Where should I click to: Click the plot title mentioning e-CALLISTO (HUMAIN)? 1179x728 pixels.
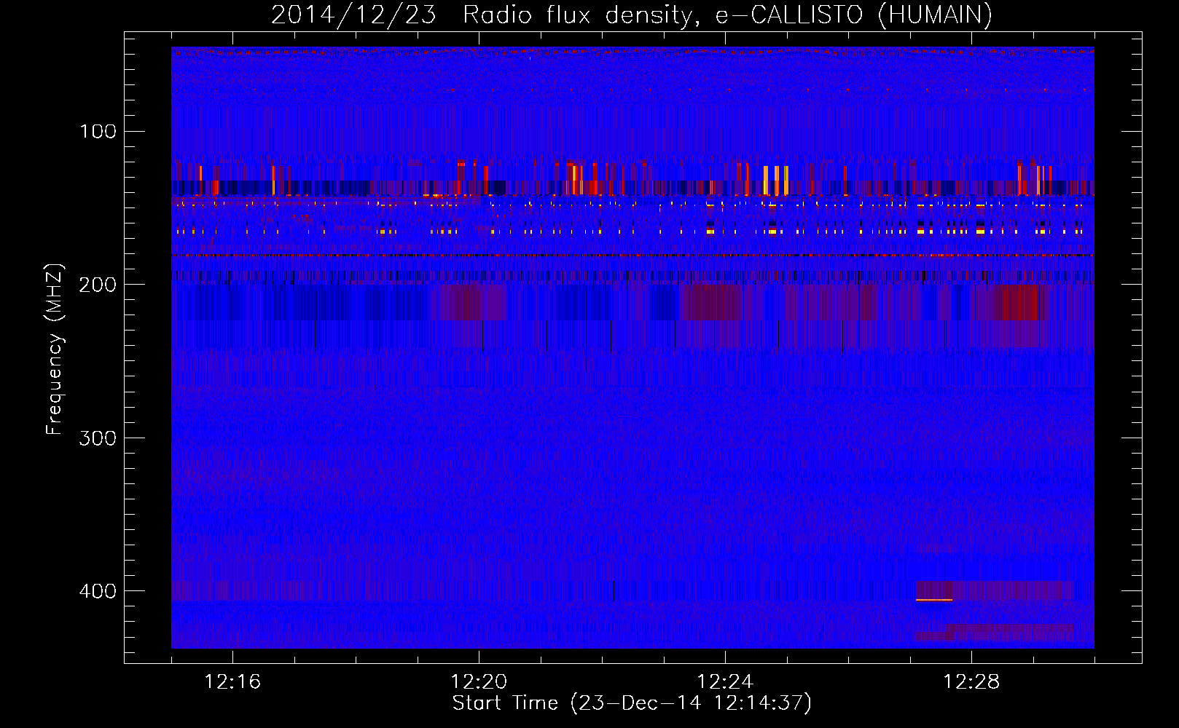(x=632, y=15)
